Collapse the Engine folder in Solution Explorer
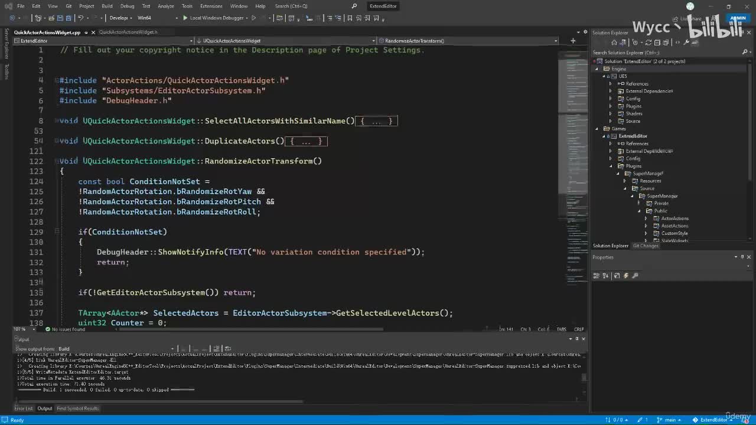Screen dimensions: 756x425 597,68
